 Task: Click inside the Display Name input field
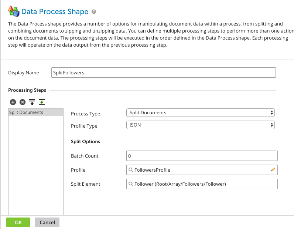[164, 73]
